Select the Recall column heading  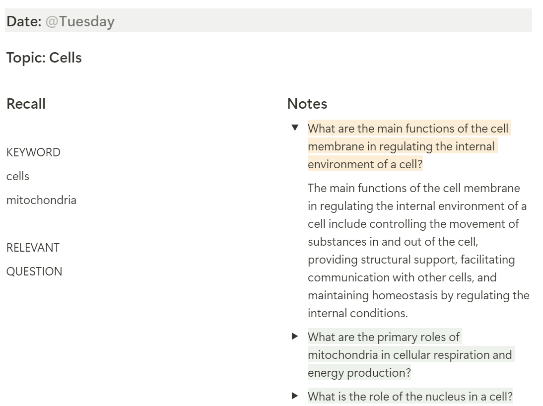click(26, 104)
